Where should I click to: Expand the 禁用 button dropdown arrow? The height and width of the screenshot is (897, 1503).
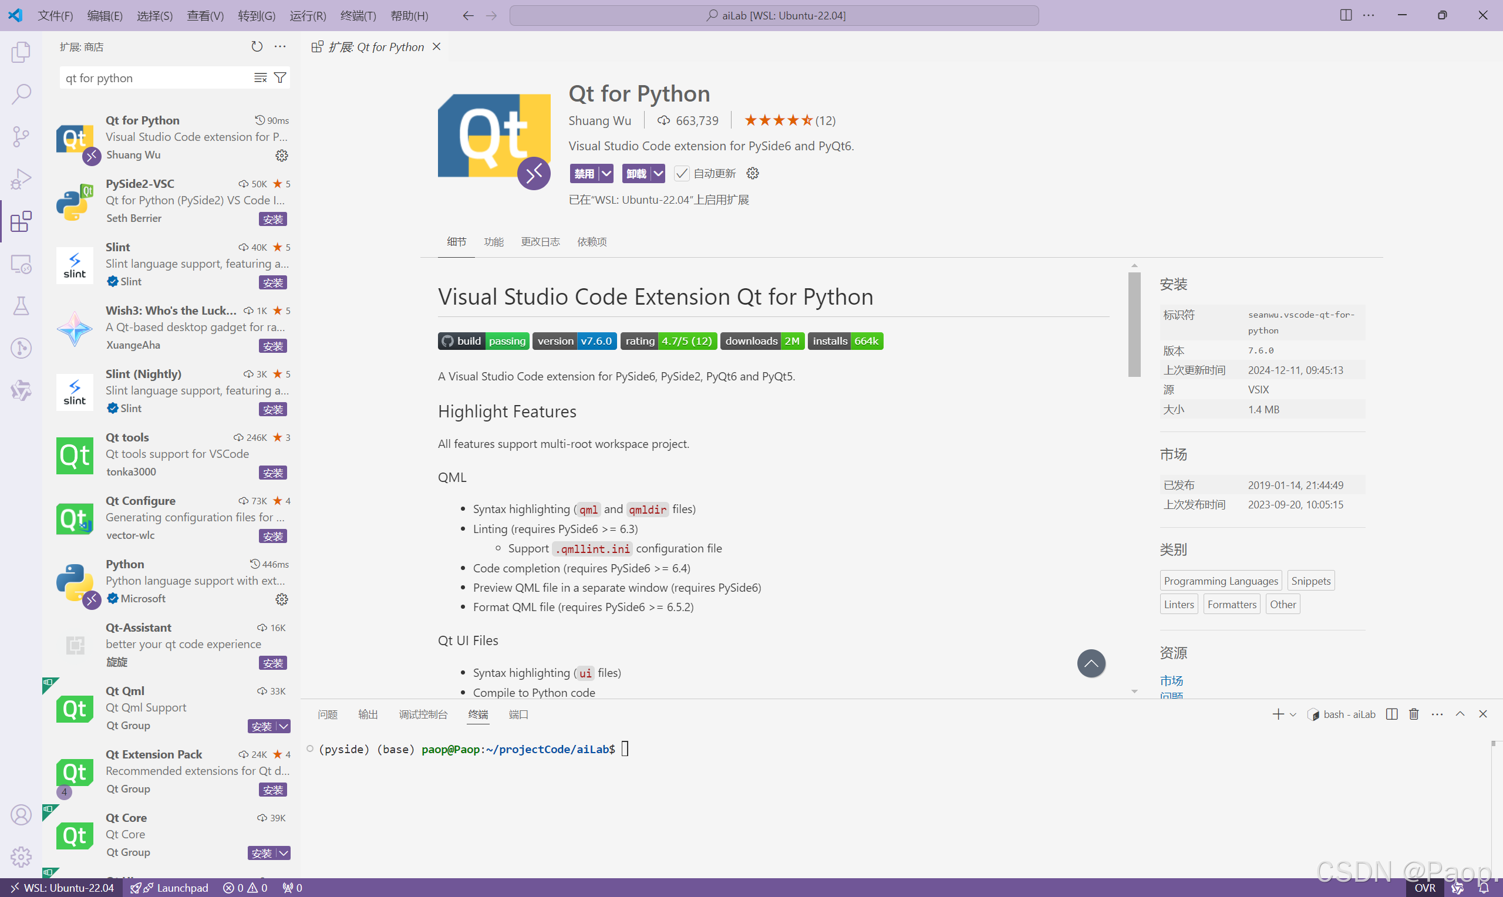point(606,174)
